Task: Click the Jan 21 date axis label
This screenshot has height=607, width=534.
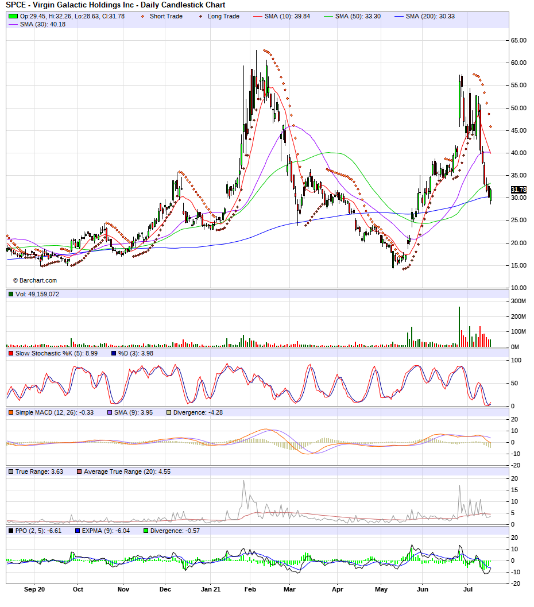Action: (211, 590)
